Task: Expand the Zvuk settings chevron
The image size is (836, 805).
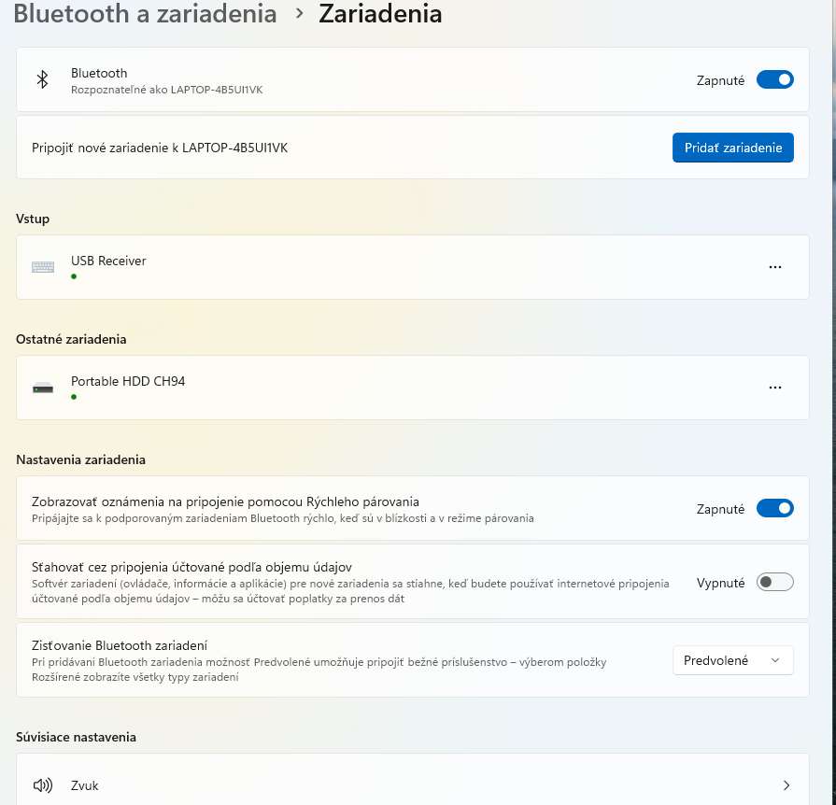Action: (786, 785)
